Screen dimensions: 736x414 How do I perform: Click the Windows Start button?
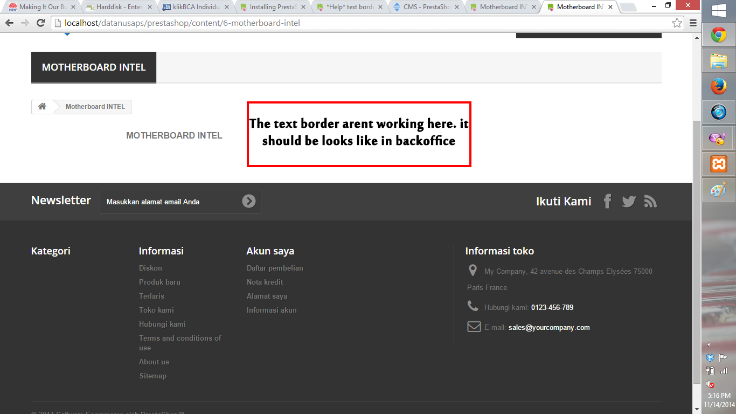718,11
